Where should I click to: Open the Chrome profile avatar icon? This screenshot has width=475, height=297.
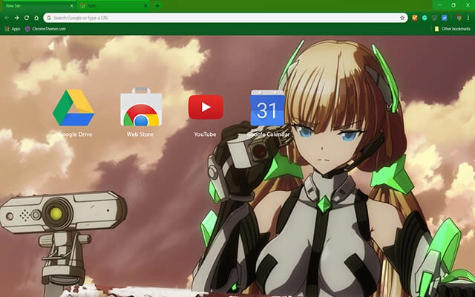click(459, 18)
